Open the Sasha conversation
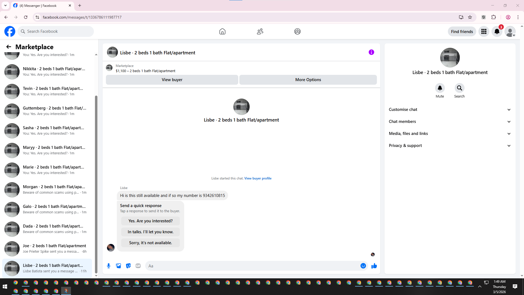Viewport: 524px width, 295px height. pos(47,131)
